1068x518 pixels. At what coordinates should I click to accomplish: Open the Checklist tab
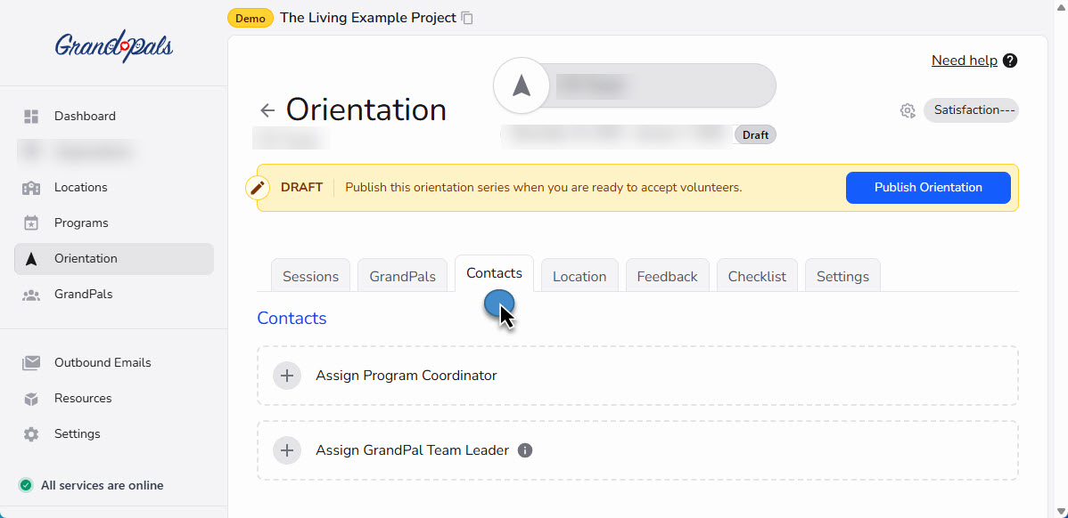[757, 275]
